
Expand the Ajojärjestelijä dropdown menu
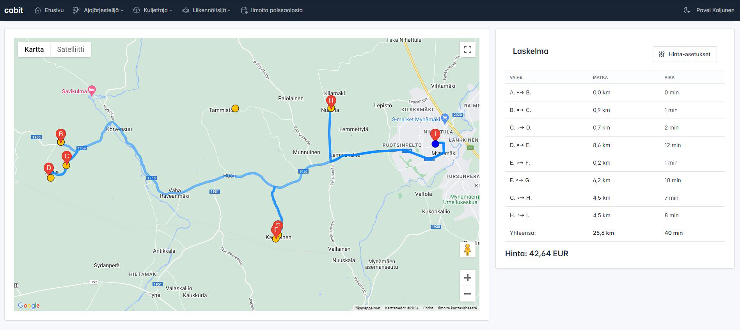98,10
